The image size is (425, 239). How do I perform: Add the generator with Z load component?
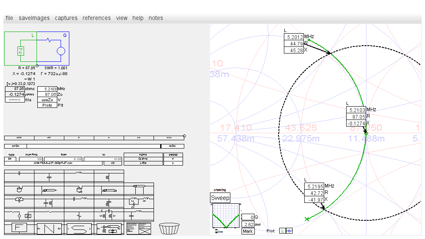pos(19,215)
